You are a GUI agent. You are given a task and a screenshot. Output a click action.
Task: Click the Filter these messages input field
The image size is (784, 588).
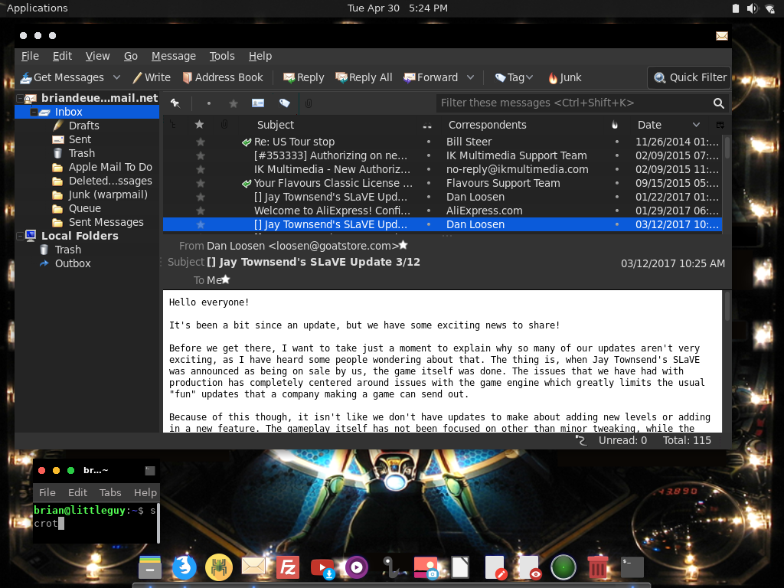[x=574, y=103]
